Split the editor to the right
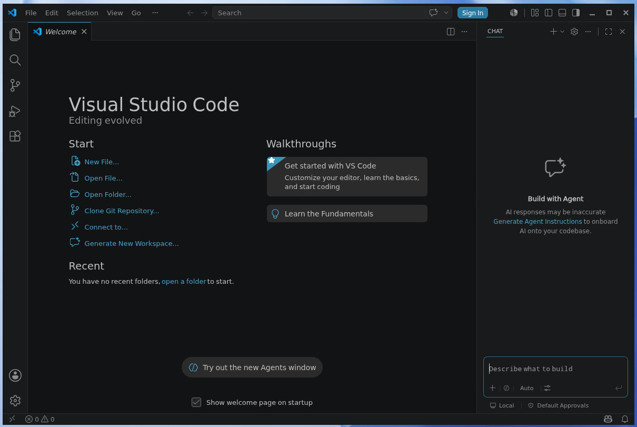This screenshot has height=427, width=637. click(x=451, y=32)
